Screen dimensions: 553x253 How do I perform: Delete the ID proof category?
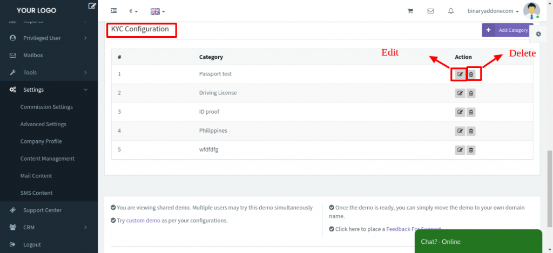(x=471, y=112)
